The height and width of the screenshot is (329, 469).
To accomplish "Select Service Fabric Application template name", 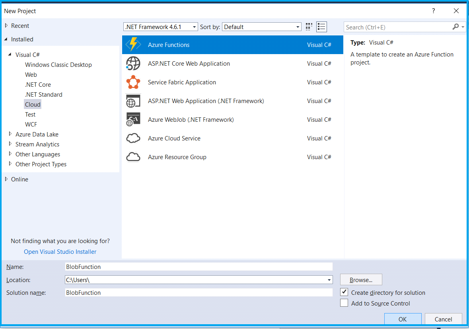I will click(182, 82).
